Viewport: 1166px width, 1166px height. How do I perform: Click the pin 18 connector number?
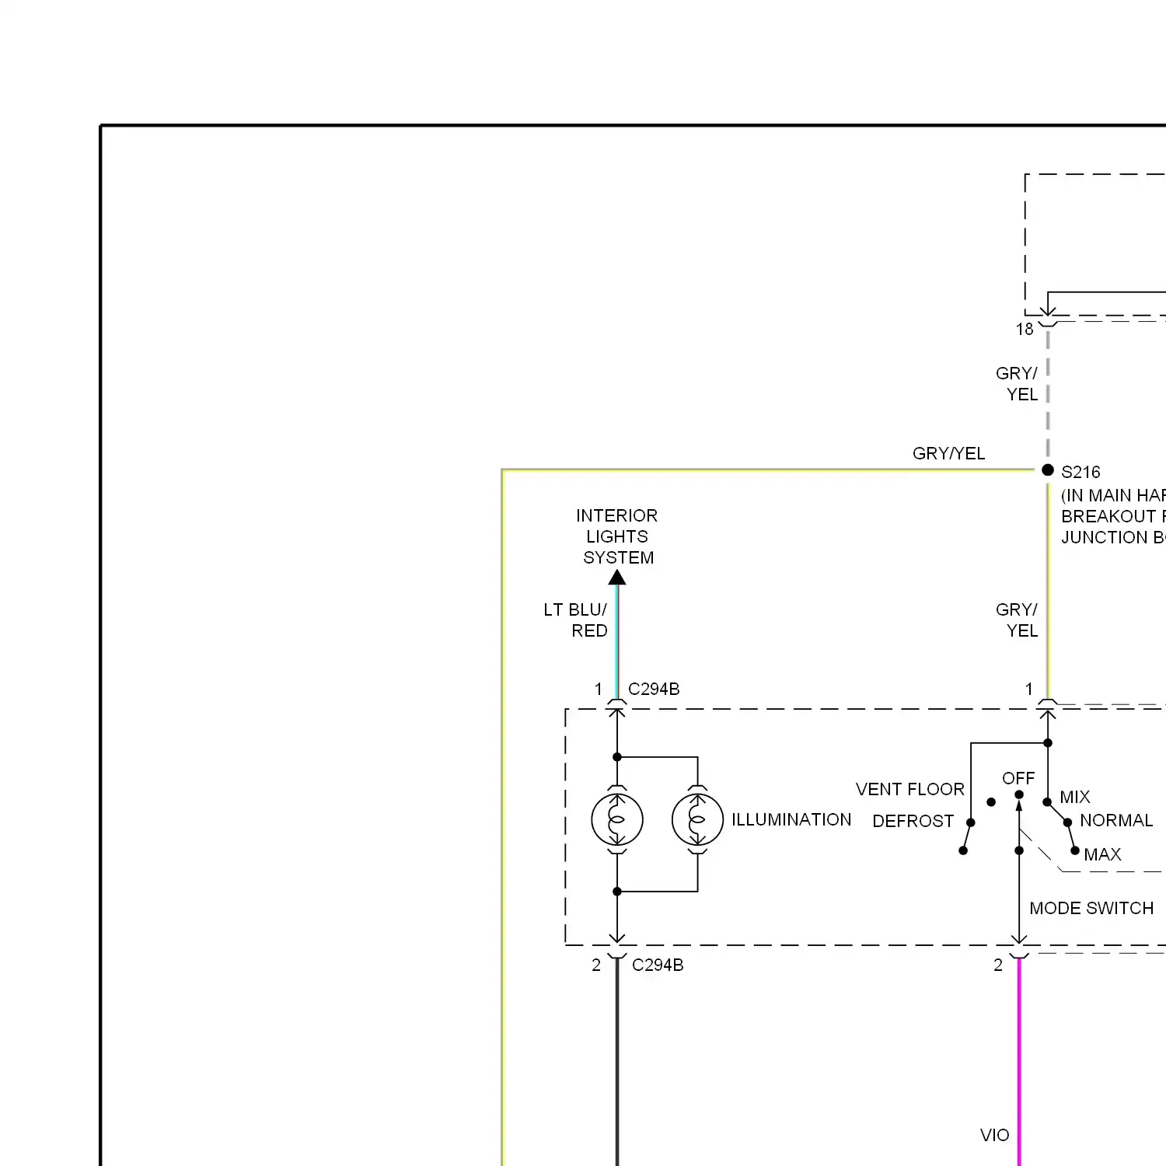(x=1025, y=329)
